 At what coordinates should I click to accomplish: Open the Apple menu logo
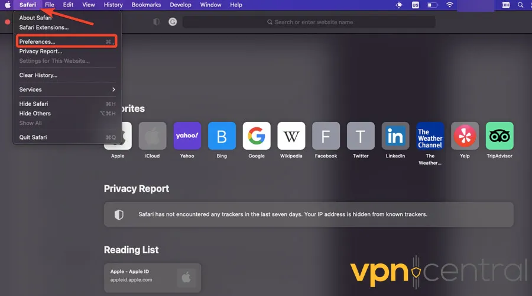pos(8,5)
